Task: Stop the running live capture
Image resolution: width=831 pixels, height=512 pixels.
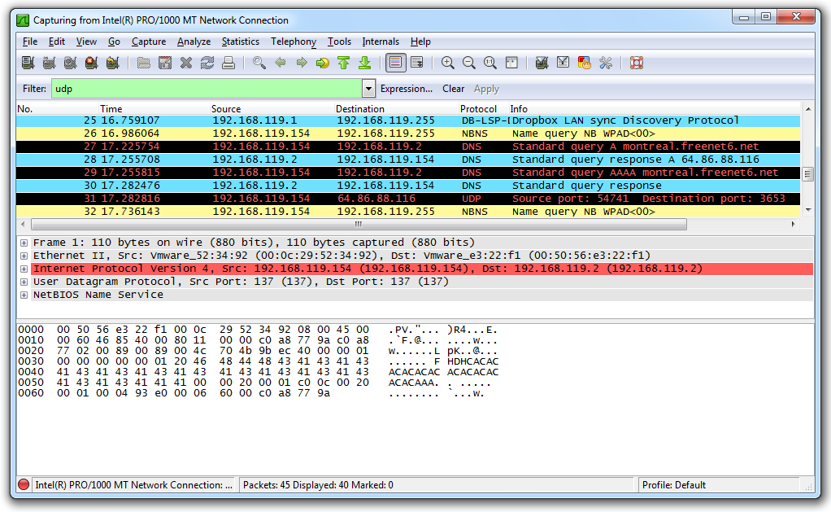Action: pyautogui.click(x=91, y=63)
